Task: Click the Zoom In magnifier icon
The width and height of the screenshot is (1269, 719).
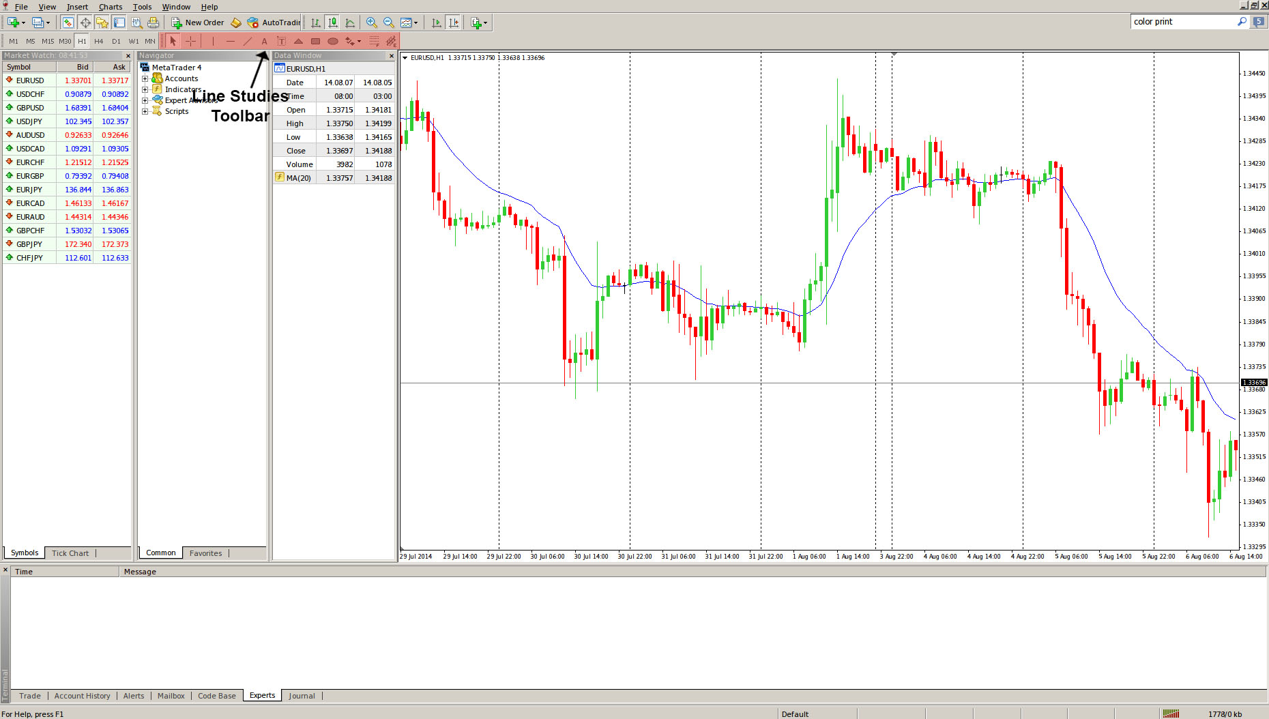Action: click(371, 23)
